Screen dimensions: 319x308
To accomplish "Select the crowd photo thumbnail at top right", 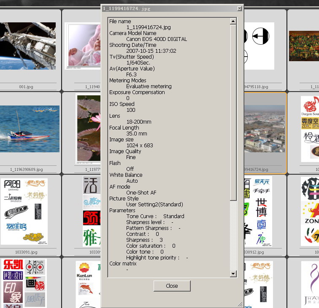I will (x=304, y=46).
